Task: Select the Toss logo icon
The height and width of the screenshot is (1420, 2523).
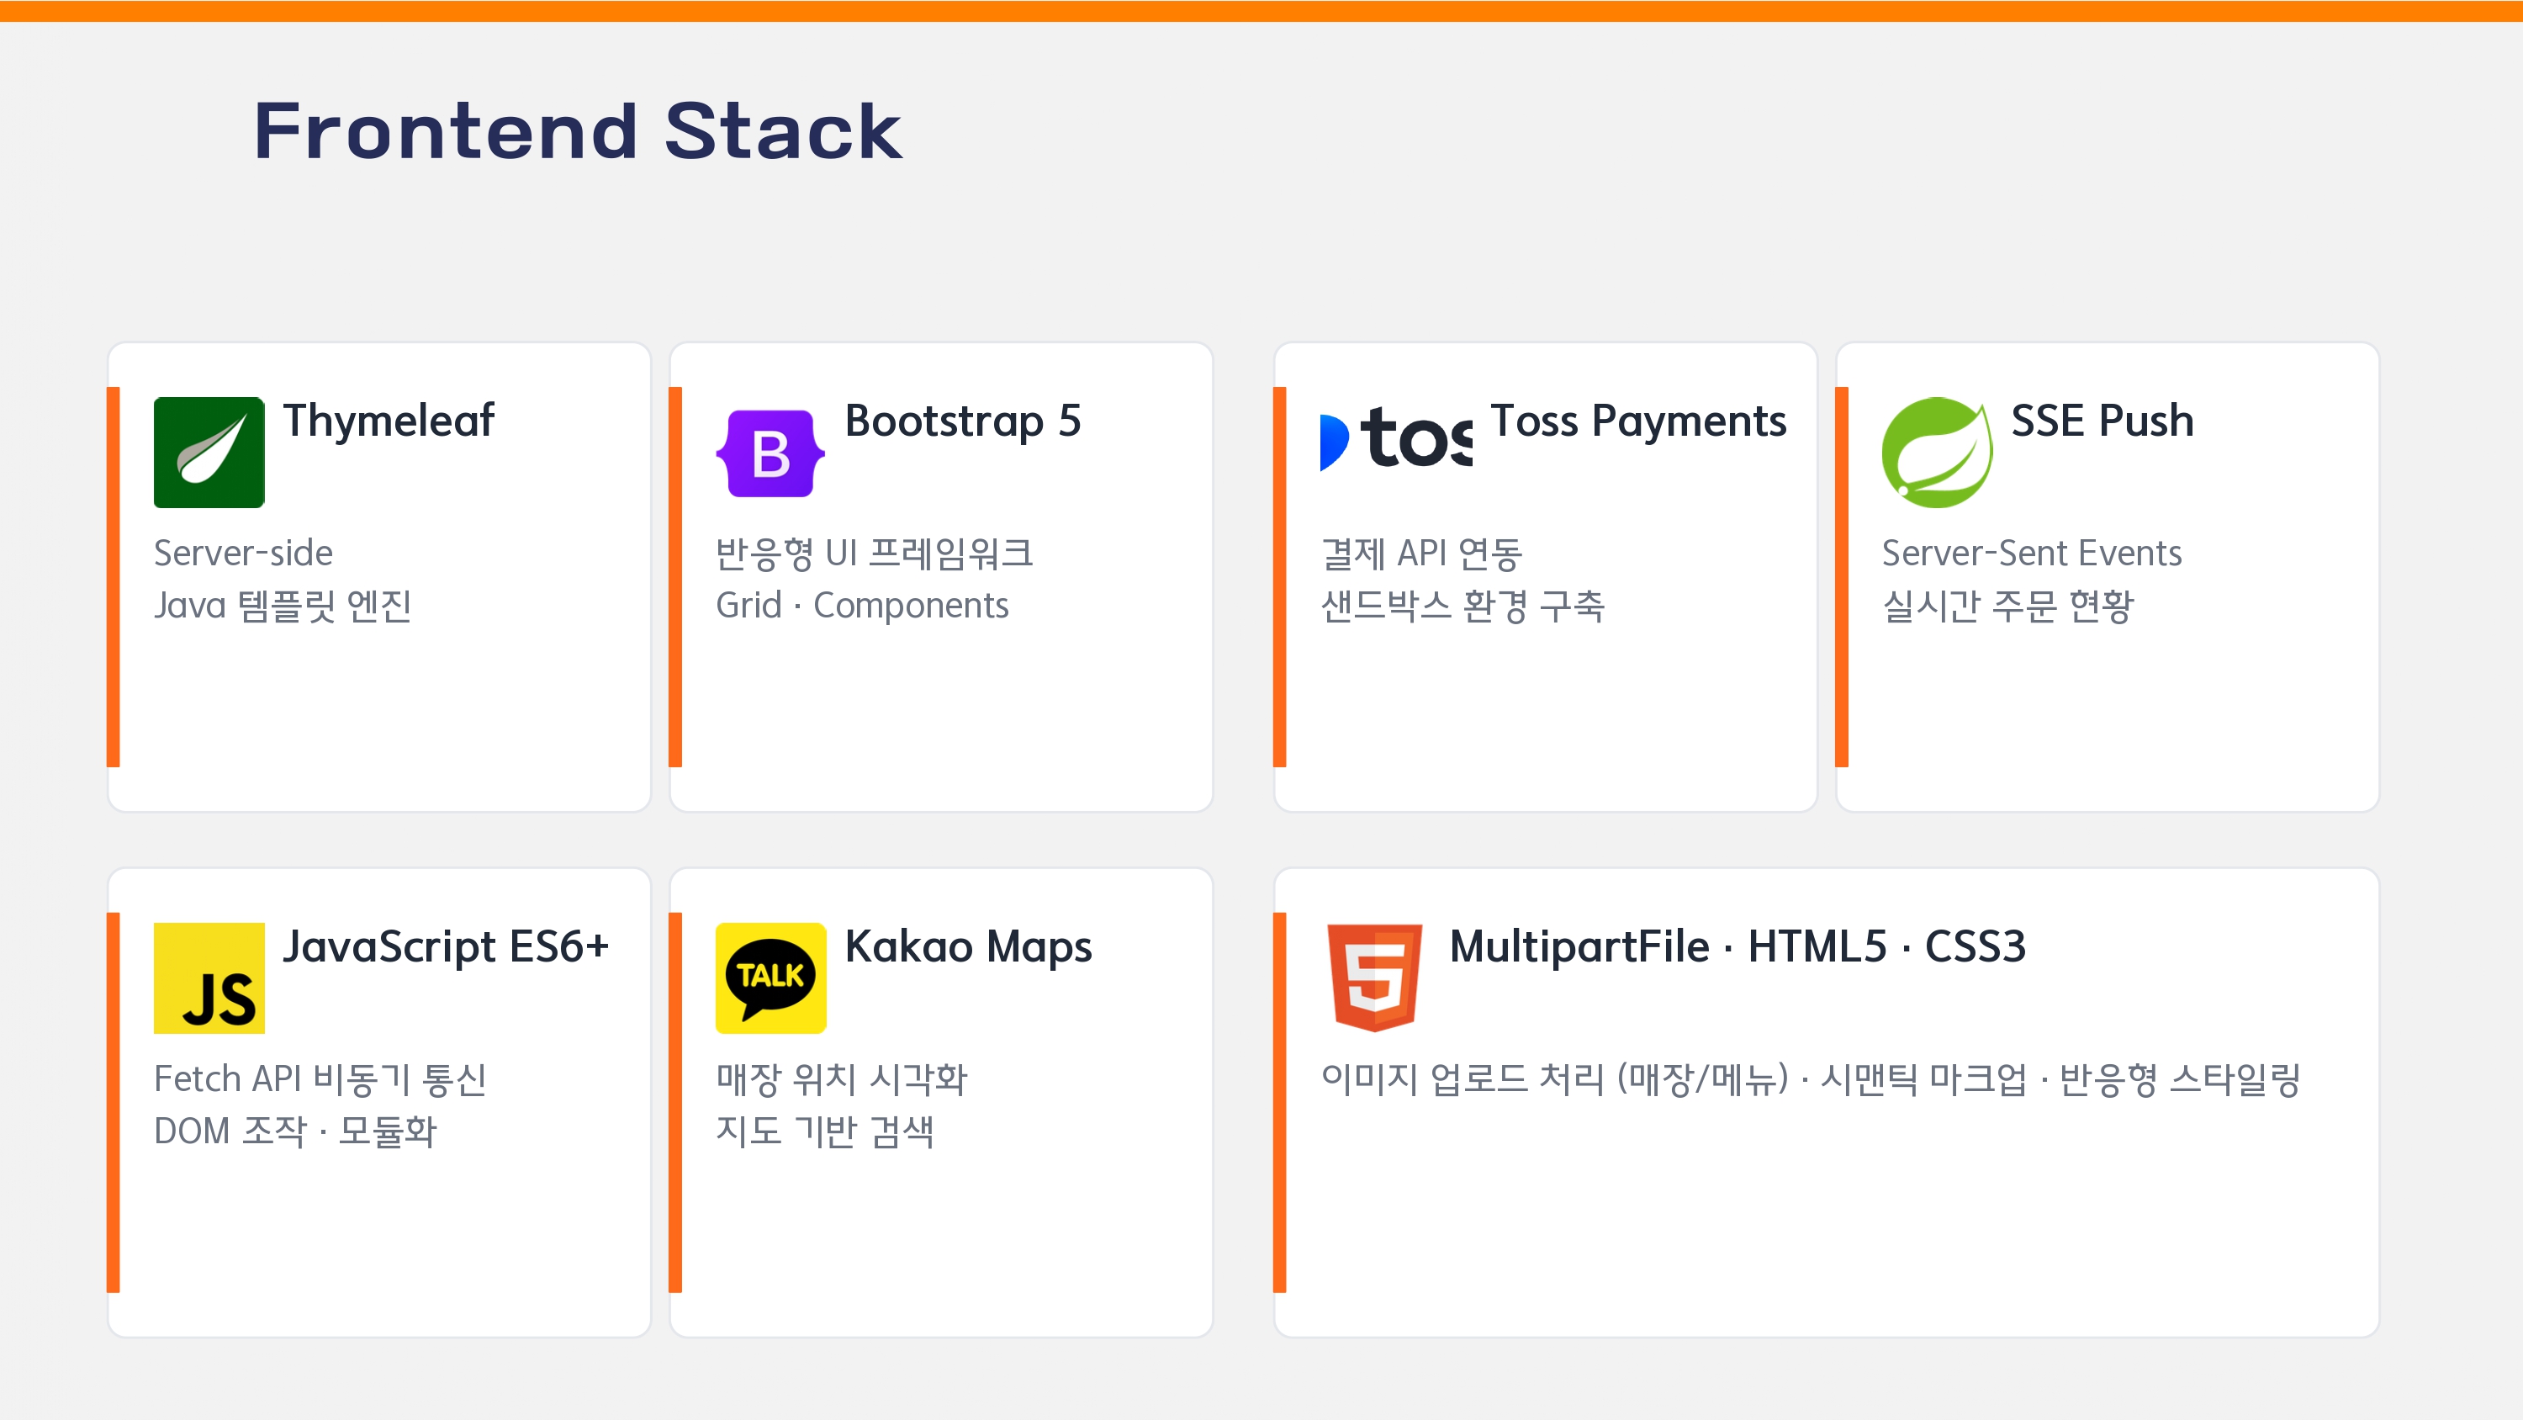Action: point(1396,440)
